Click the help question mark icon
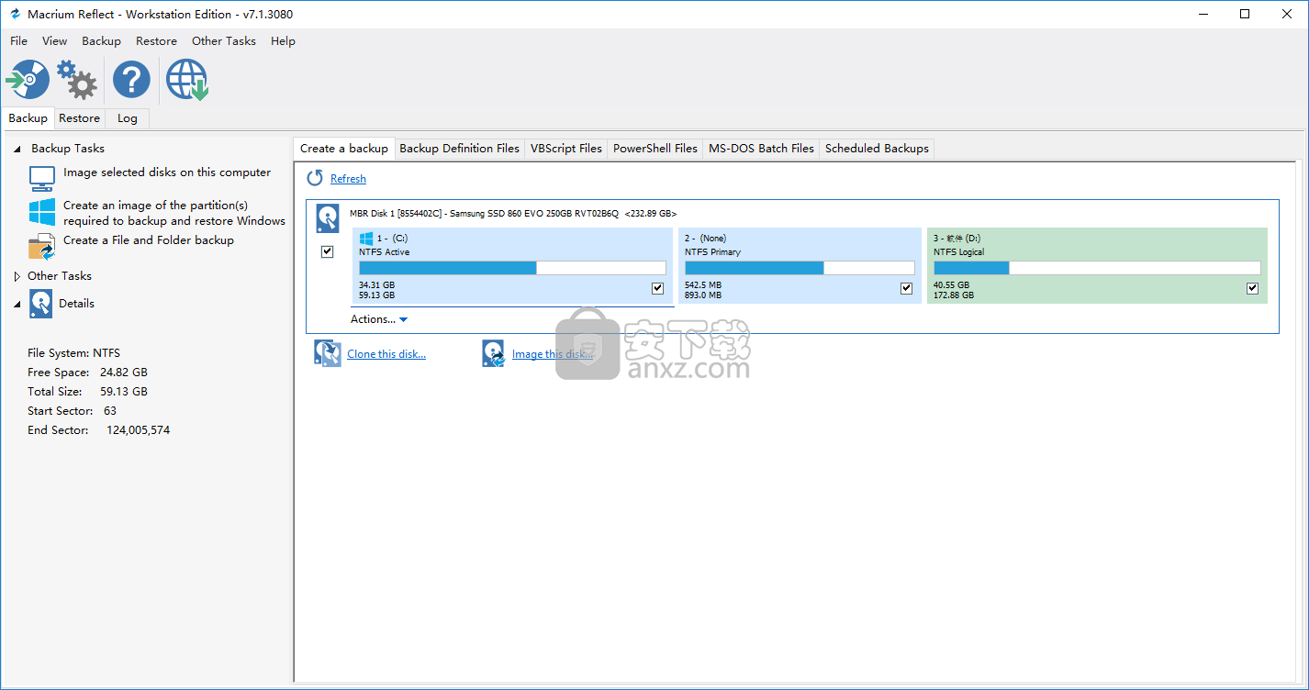1309x690 pixels. [x=131, y=80]
